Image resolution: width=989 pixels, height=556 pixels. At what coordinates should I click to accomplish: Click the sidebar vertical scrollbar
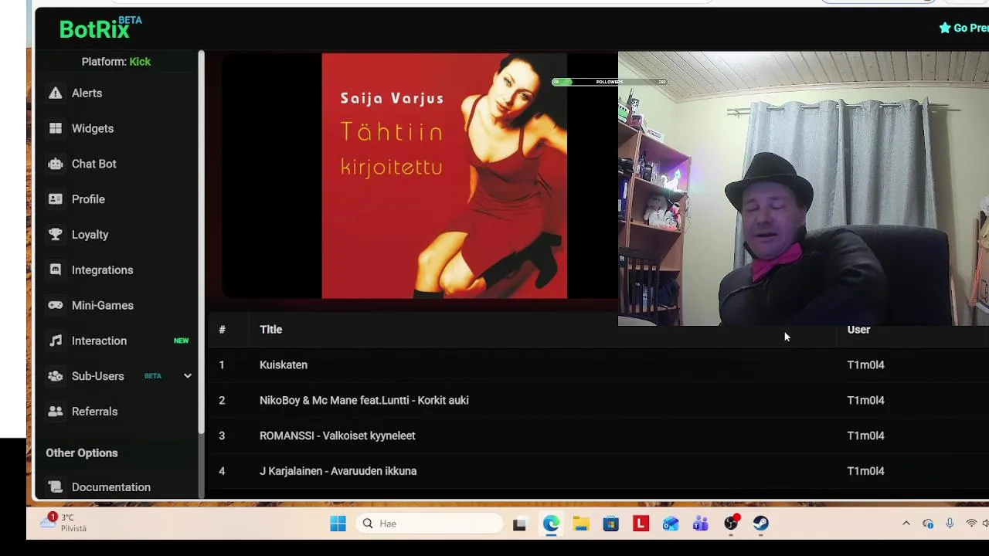202,241
